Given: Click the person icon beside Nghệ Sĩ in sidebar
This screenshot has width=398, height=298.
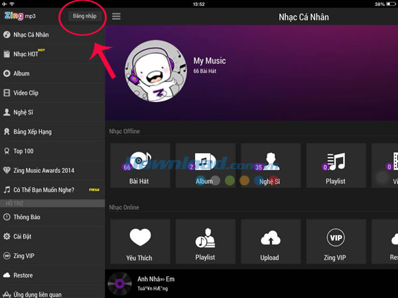Looking at the screenshot, I should pos(7,112).
